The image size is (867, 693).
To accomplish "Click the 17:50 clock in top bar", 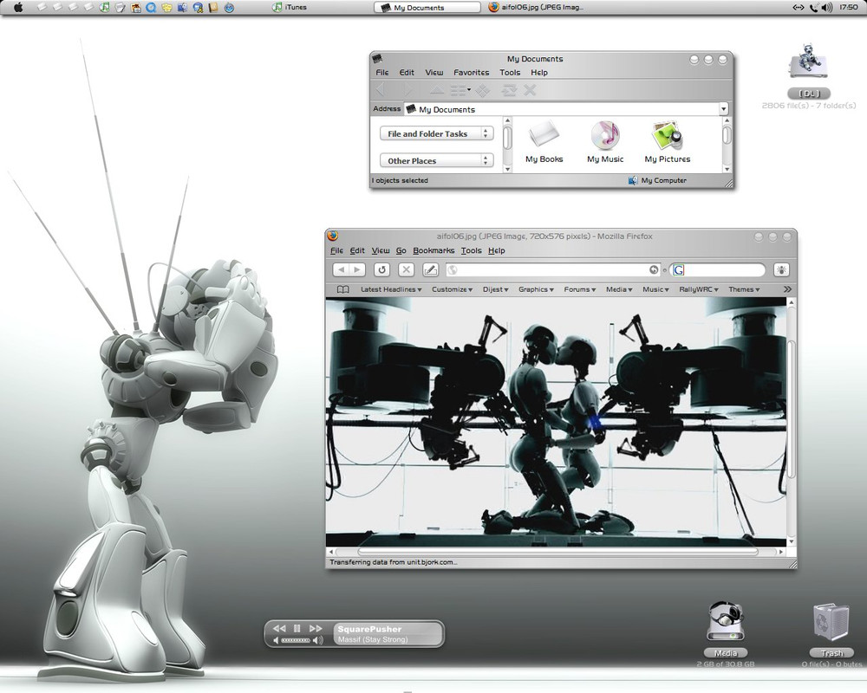I will 848,7.
